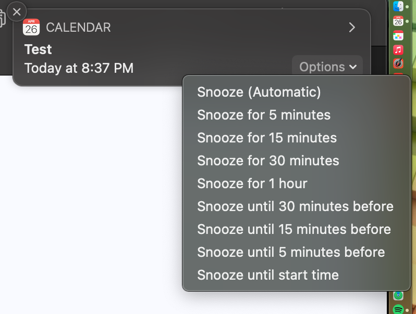This screenshot has height=314, width=416.
Task: Open Finder from the Dock
Action: coord(398,7)
